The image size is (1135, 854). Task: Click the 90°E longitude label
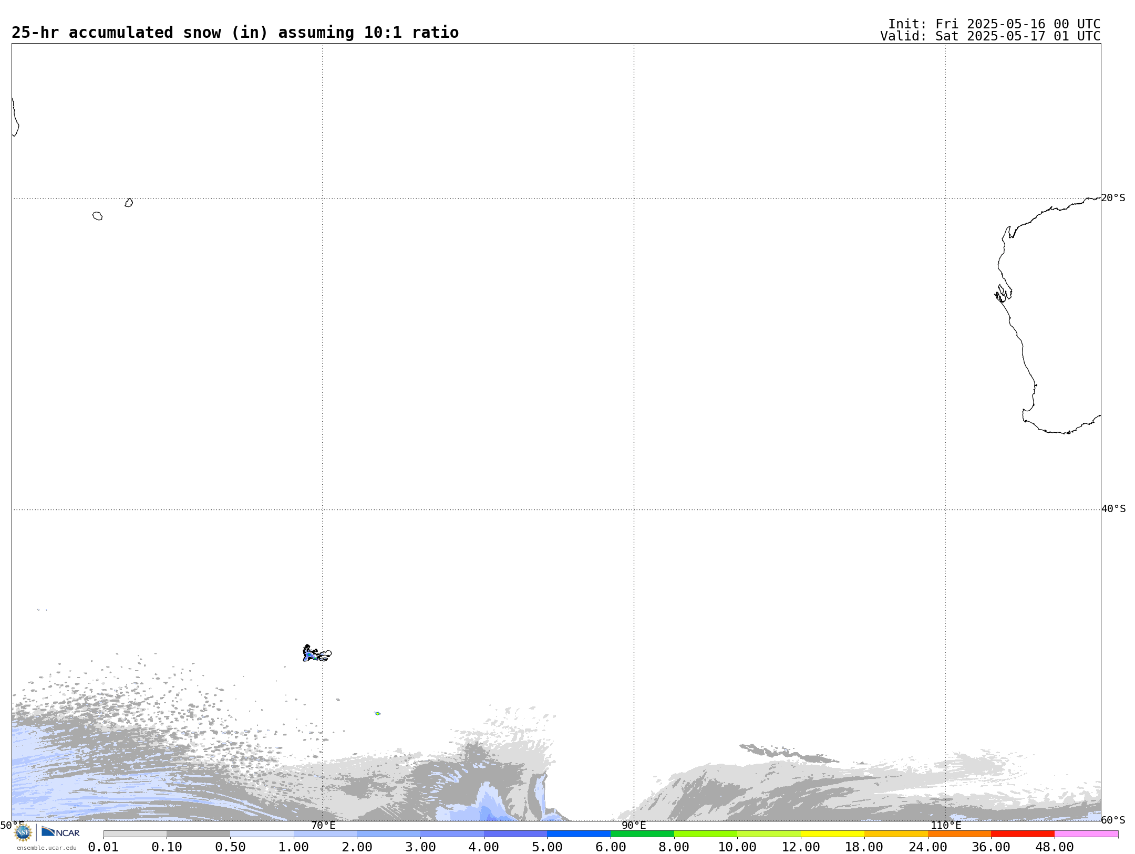(x=634, y=825)
